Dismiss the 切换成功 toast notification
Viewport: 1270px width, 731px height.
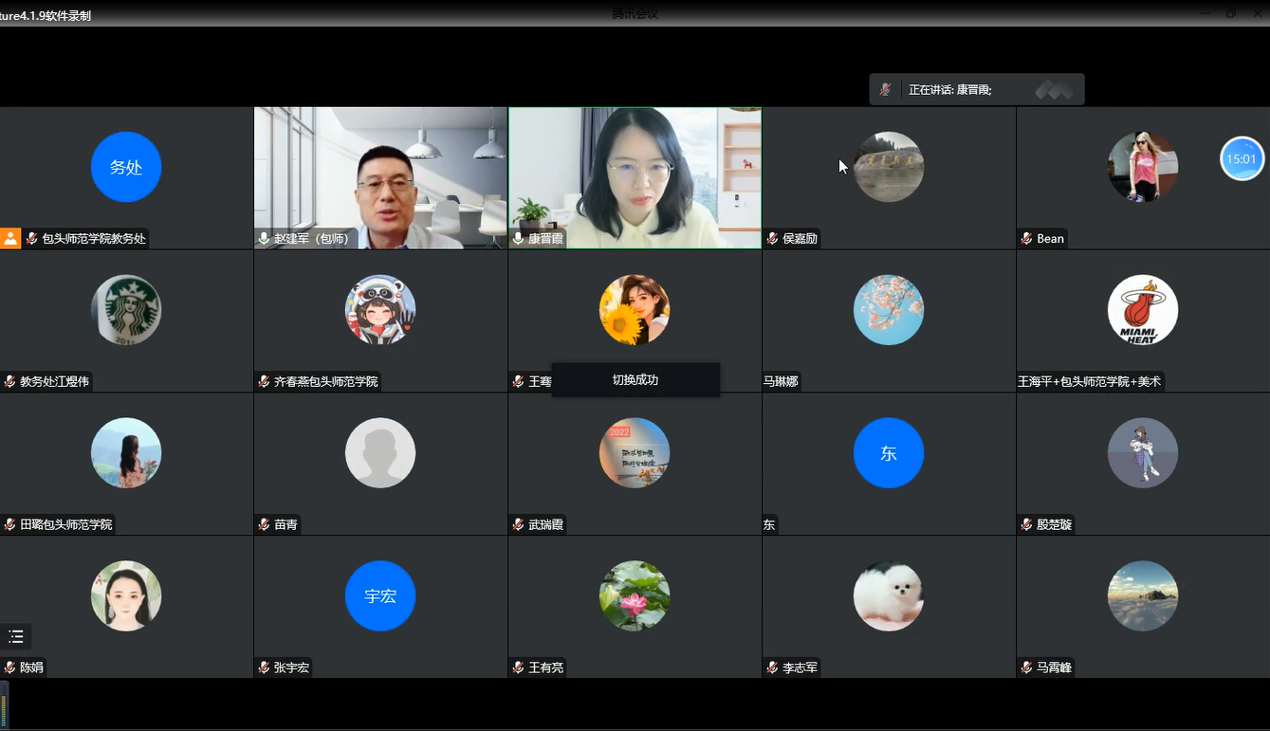click(635, 379)
